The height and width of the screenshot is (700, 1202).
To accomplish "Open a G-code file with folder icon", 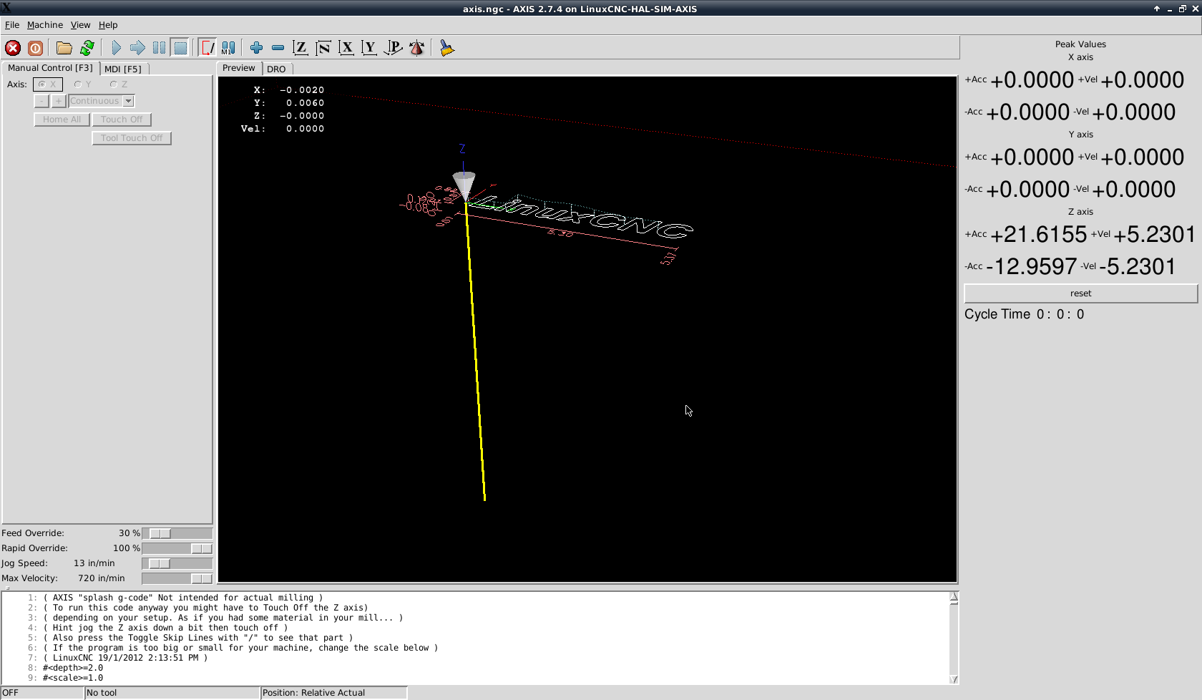I will (64, 48).
